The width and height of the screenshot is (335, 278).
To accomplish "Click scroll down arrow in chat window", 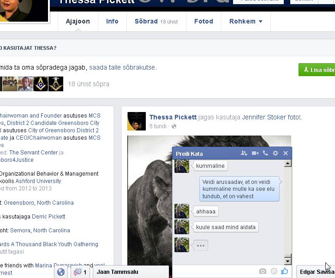I will pos(288,261).
